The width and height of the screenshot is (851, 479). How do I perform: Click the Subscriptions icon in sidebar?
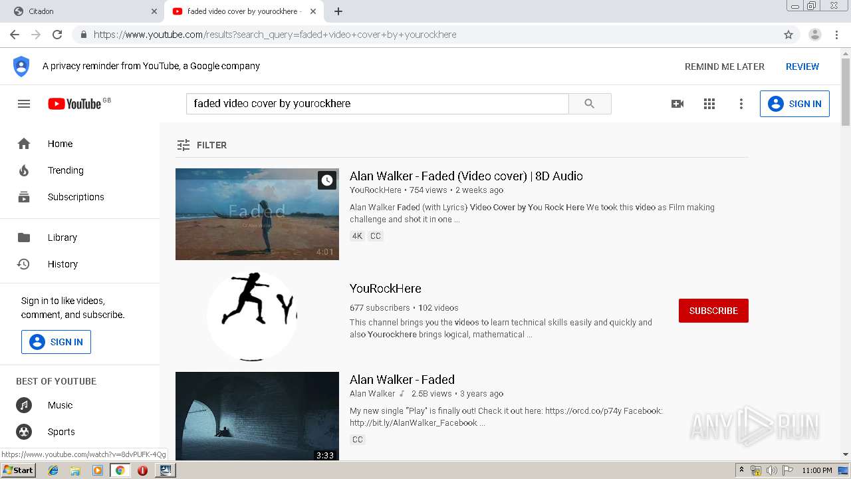(x=24, y=197)
